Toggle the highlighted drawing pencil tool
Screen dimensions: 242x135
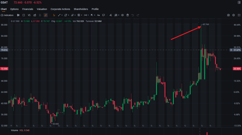pyautogui.click(x=46, y=15)
